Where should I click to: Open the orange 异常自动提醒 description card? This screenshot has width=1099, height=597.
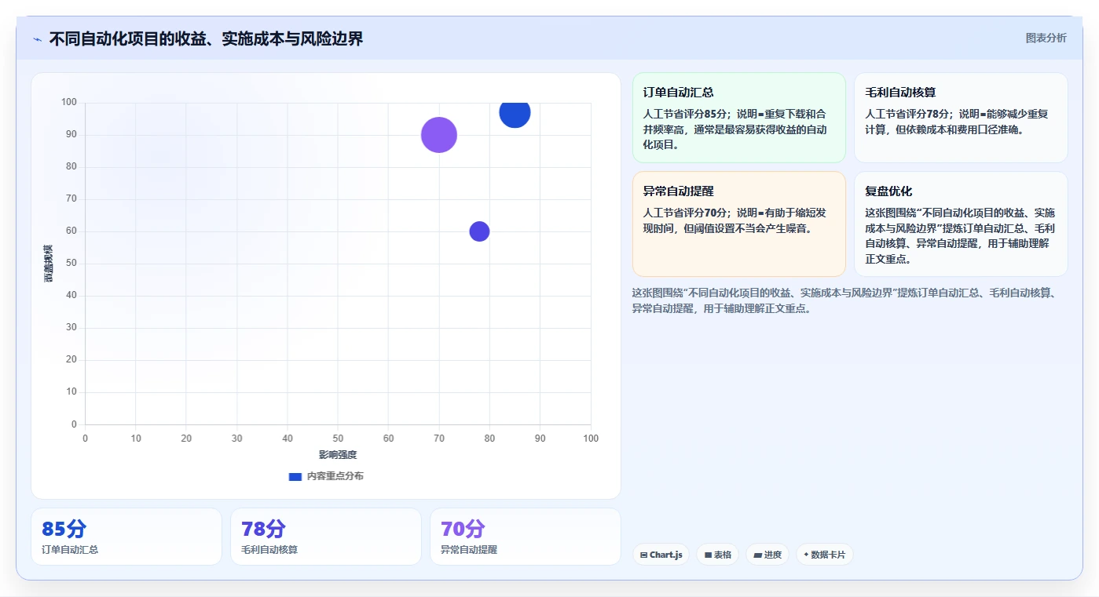pos(738,224)
